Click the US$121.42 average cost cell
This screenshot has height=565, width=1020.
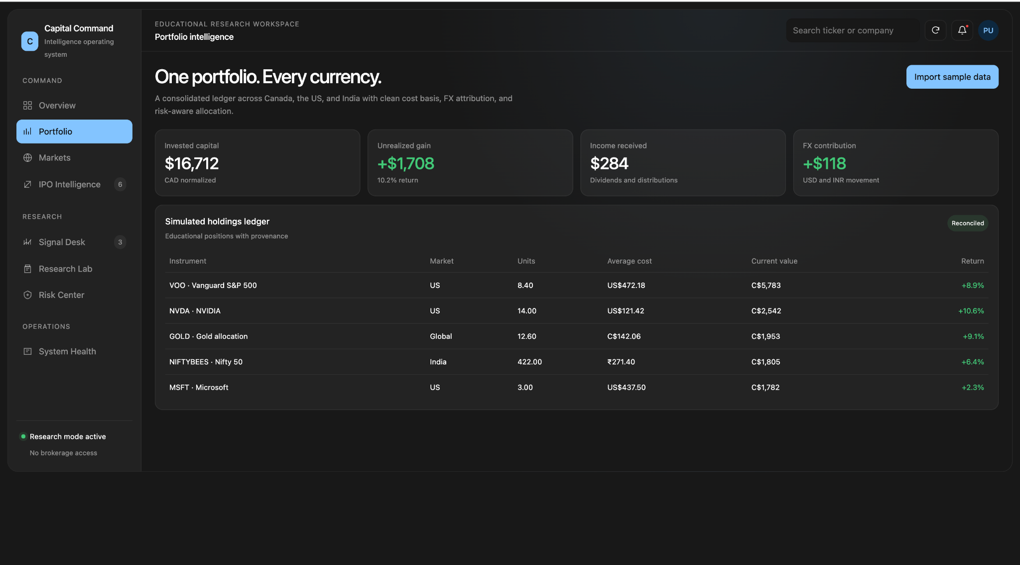(626, 311)
